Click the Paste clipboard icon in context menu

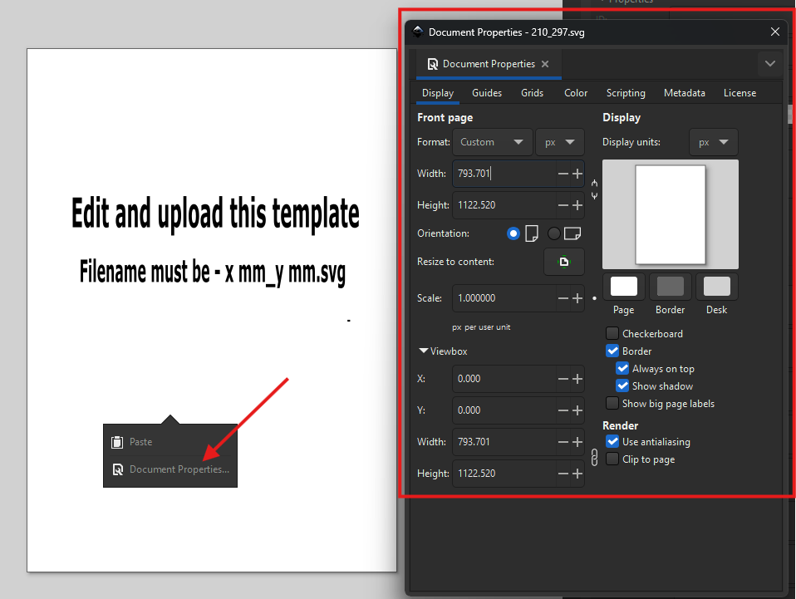(117, 442)
